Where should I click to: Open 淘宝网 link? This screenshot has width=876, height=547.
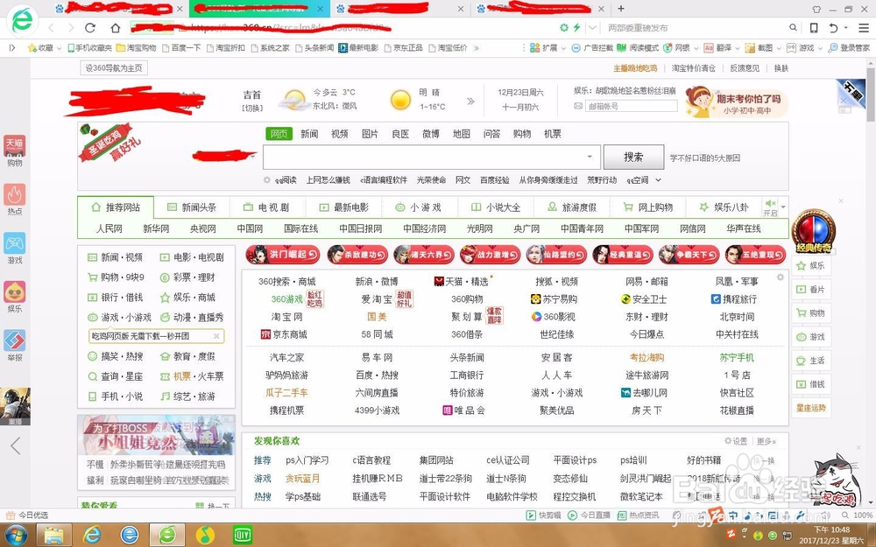point(287,317)
